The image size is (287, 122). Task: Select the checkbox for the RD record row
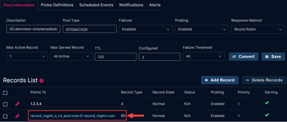pyautogui.click(x=5, y=116)
